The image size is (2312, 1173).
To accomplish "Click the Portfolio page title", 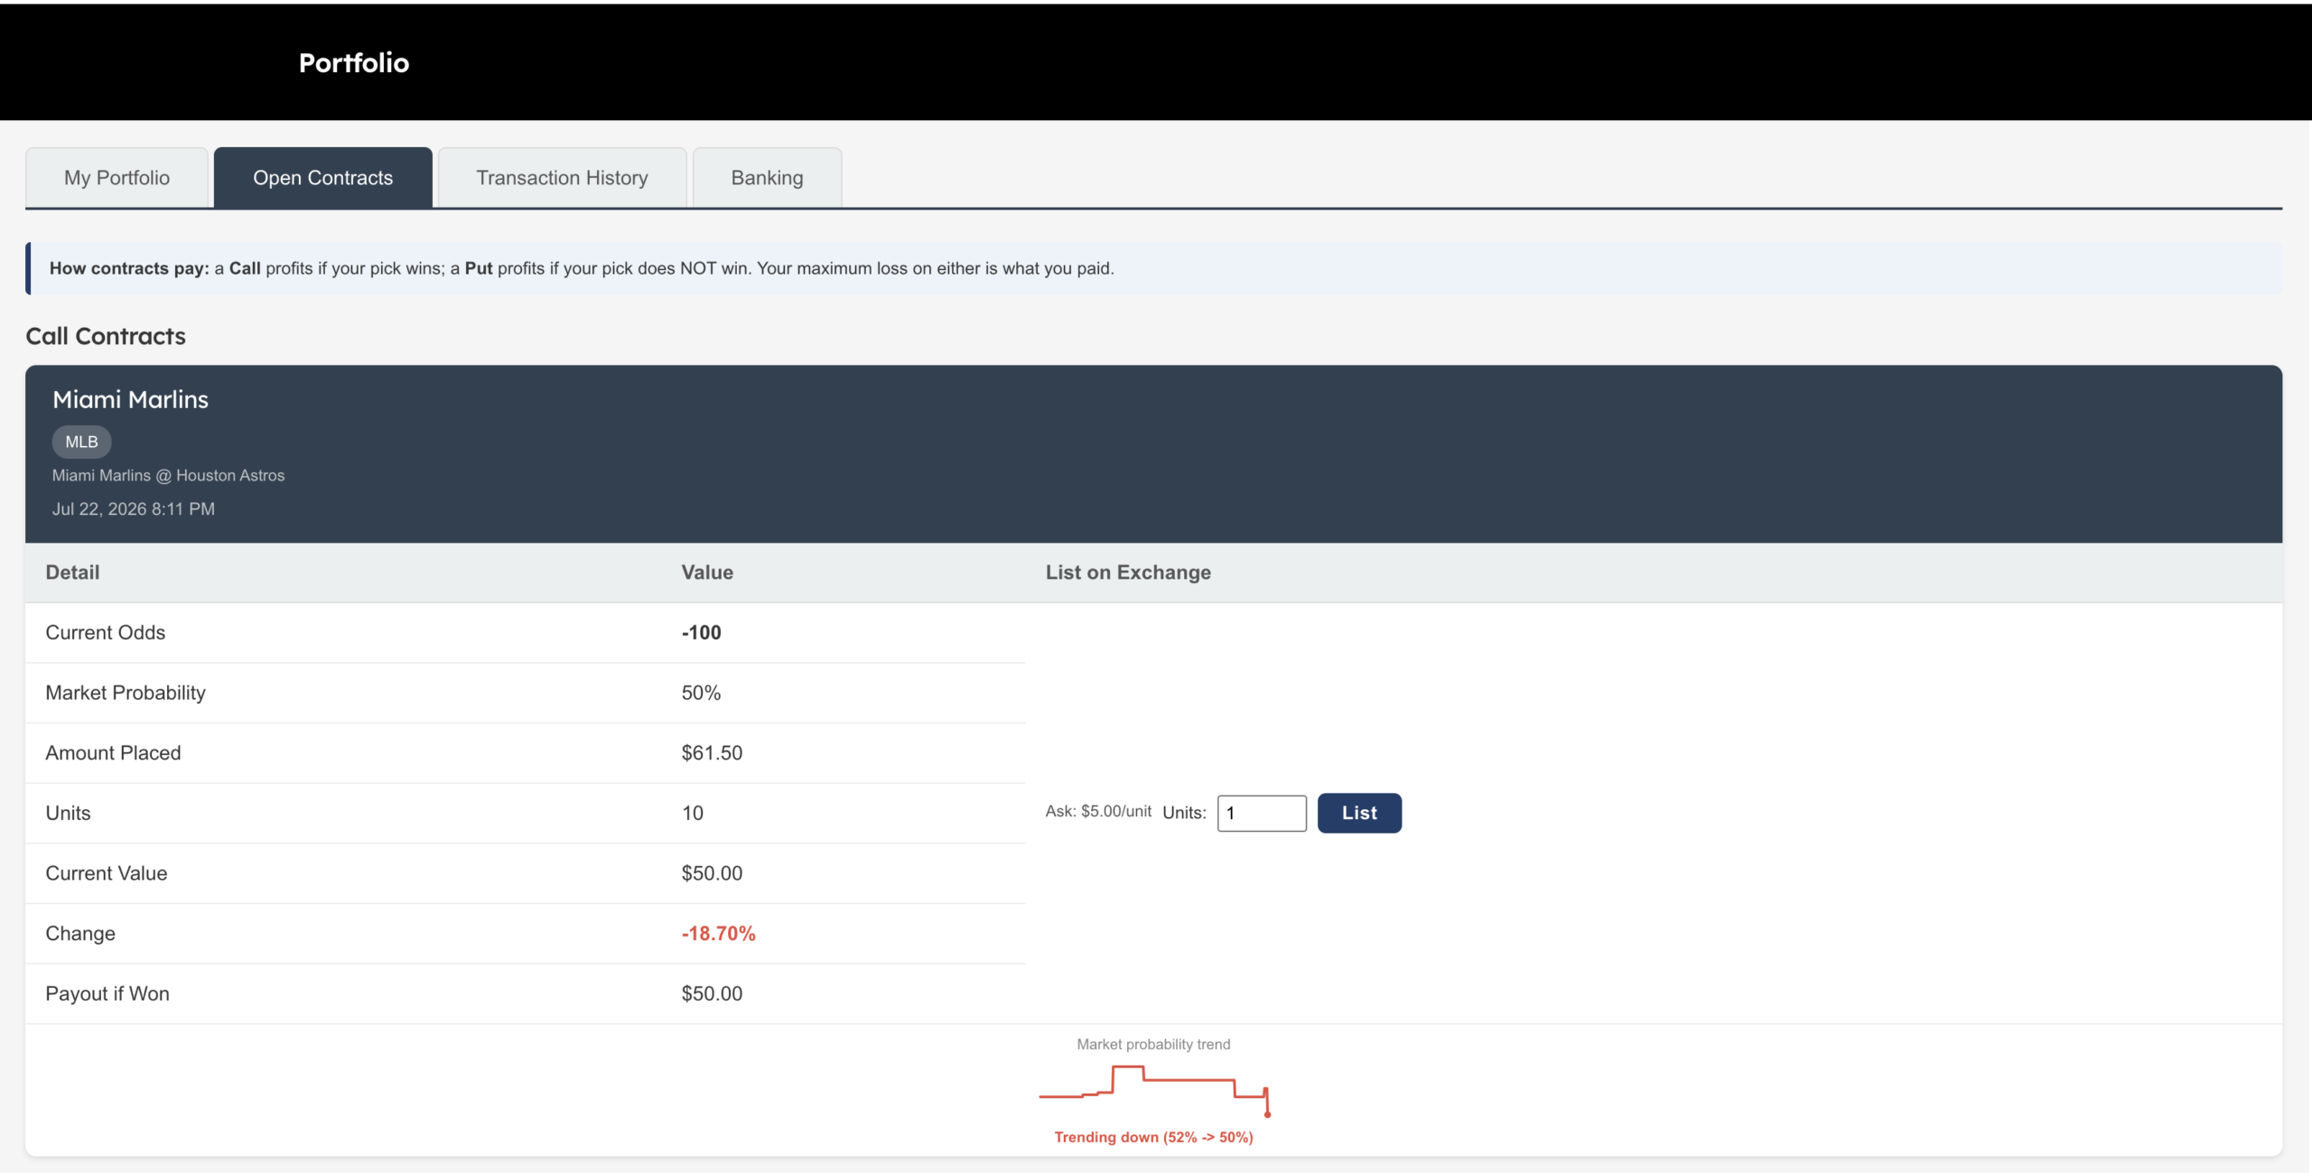I will tap(354, 62).
